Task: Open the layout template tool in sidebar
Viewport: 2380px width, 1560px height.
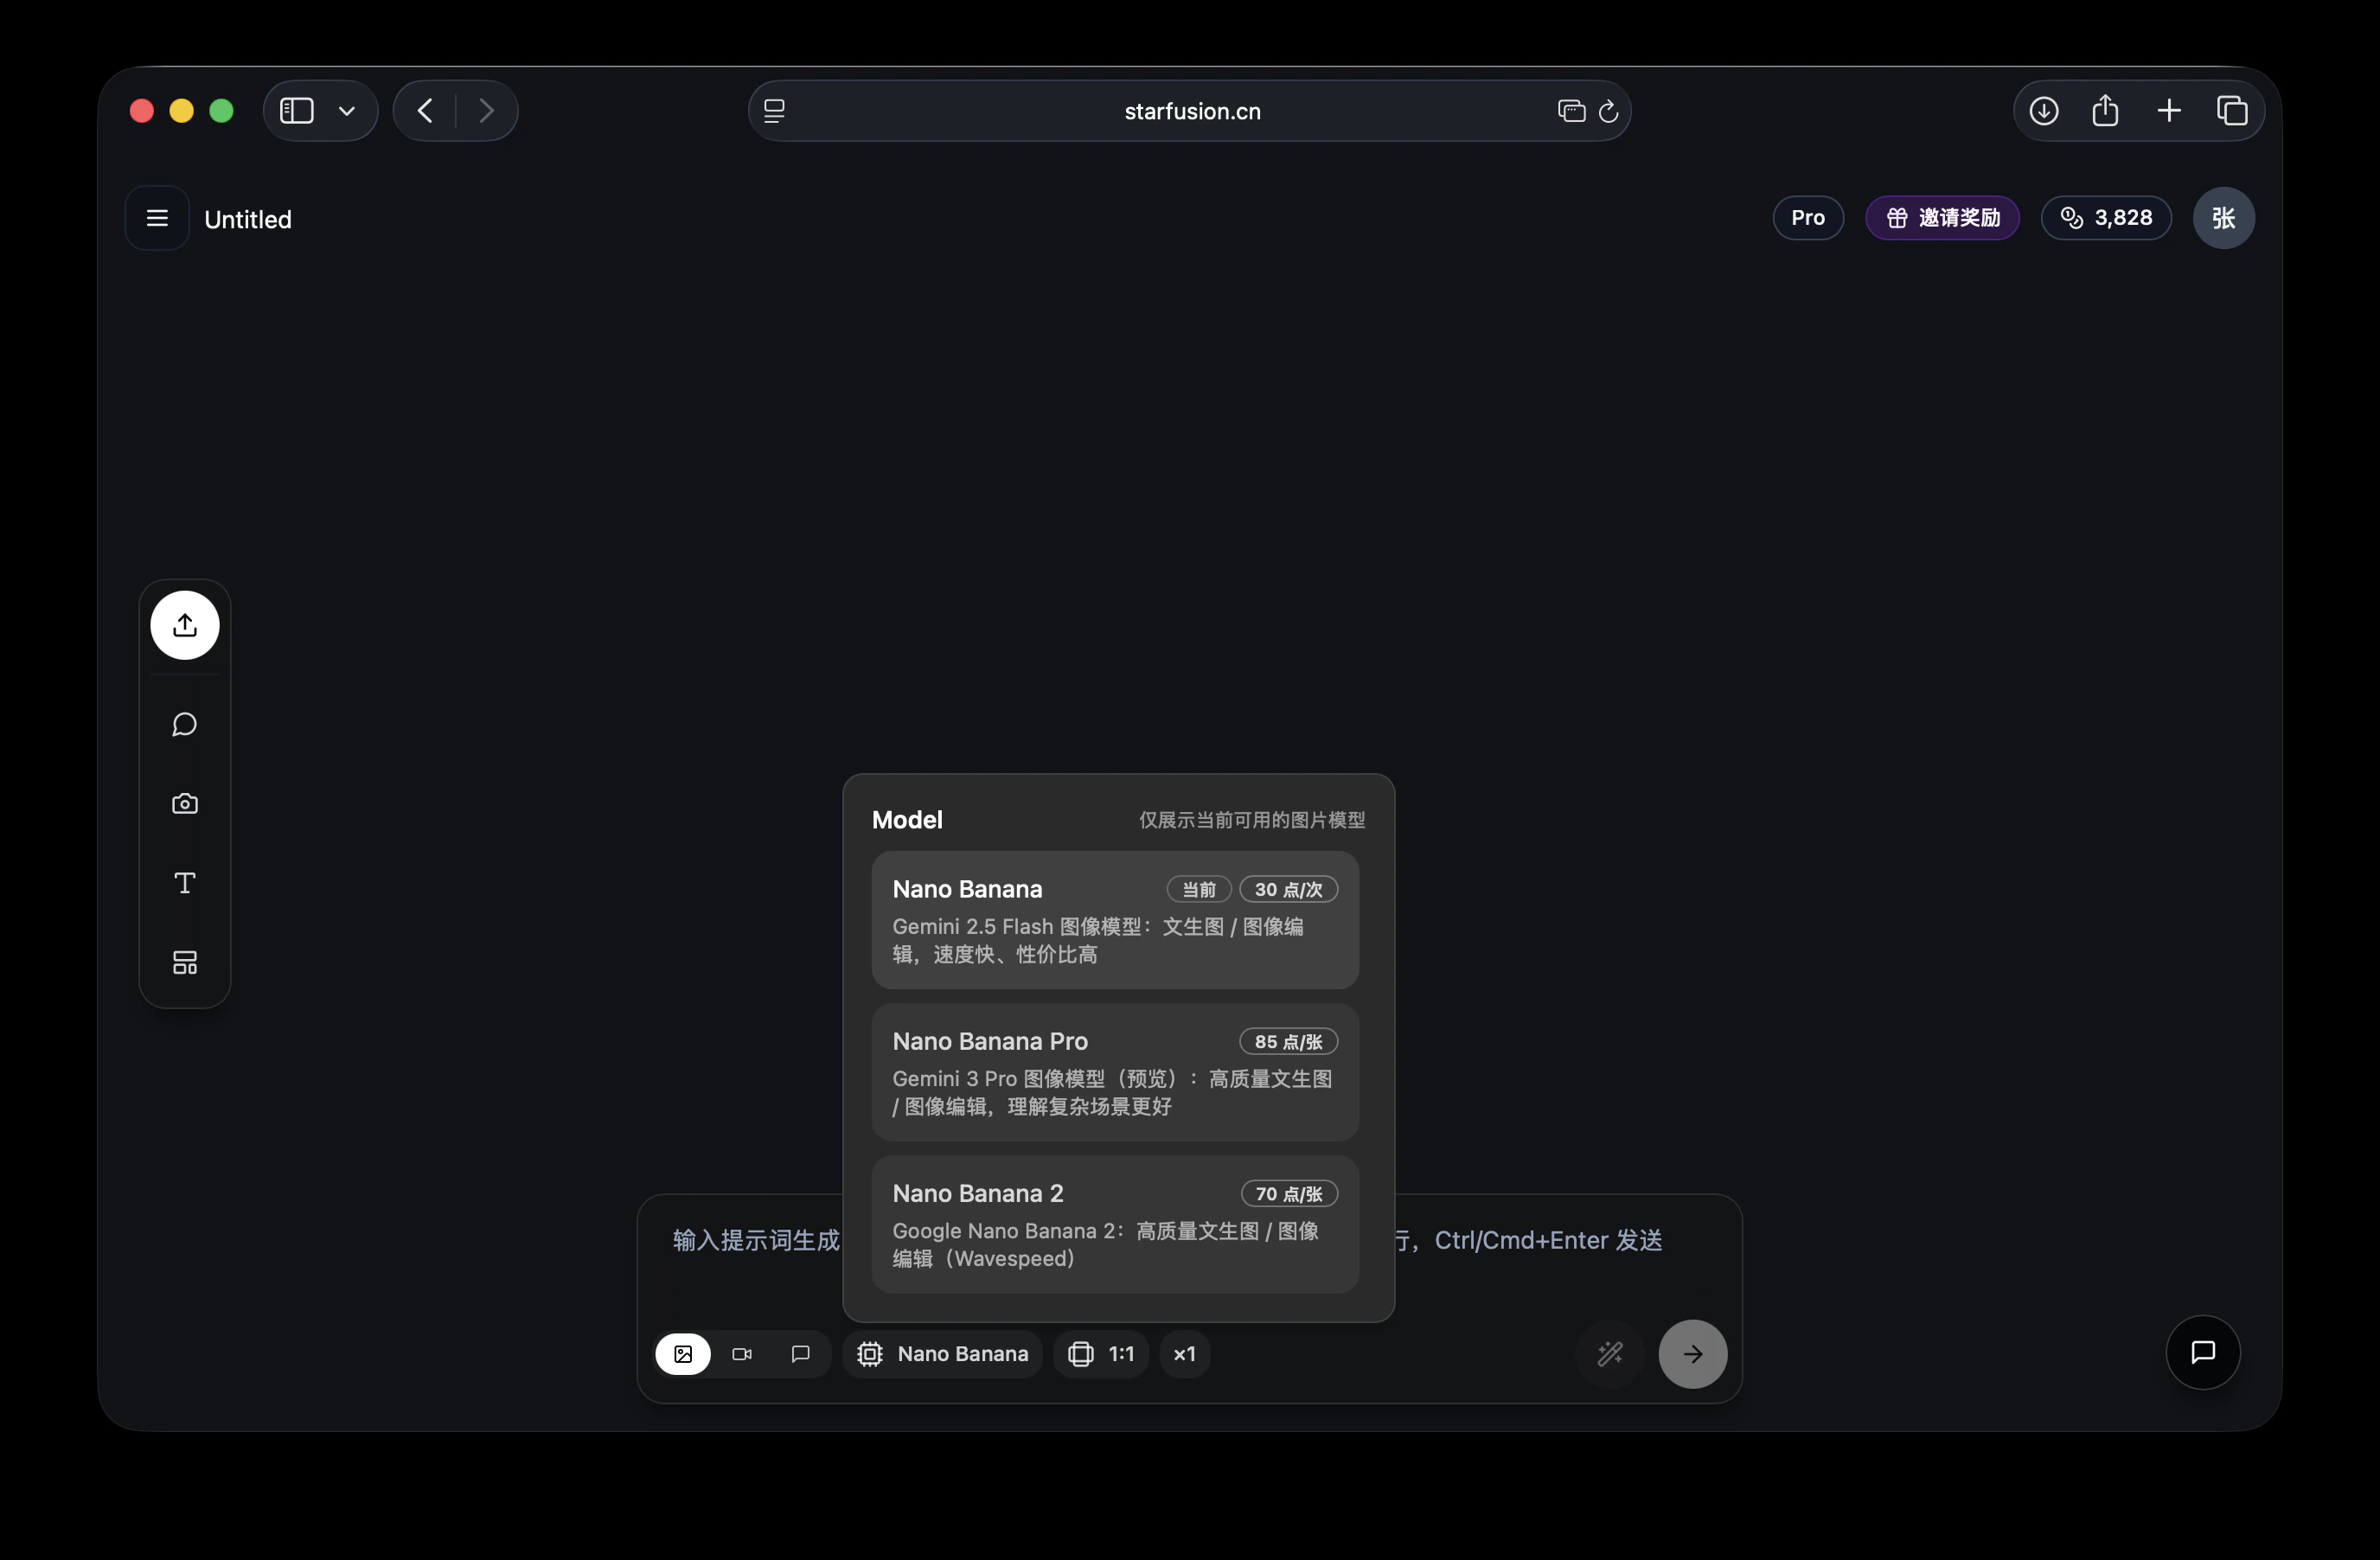Action: 185,962
